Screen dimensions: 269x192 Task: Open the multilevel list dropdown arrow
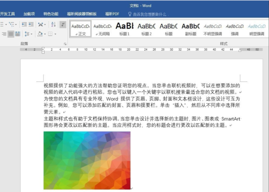click(x=16, y=25)
